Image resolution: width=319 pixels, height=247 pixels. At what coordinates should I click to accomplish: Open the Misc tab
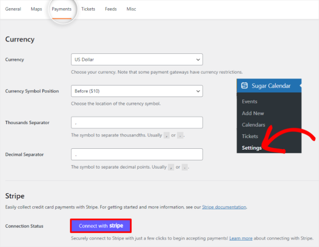click(131, 9)
